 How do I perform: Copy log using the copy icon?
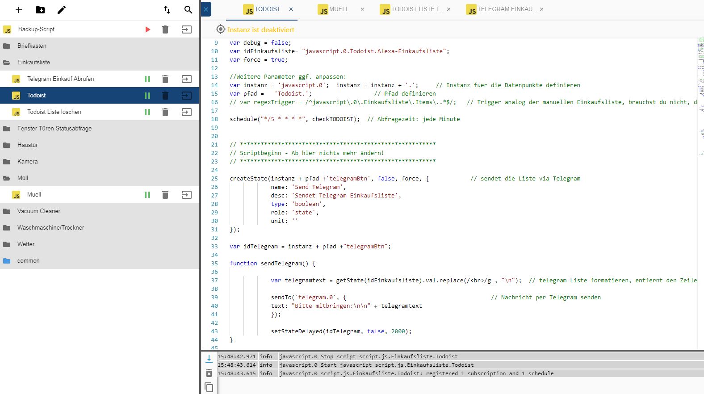(x=209, y=387)
